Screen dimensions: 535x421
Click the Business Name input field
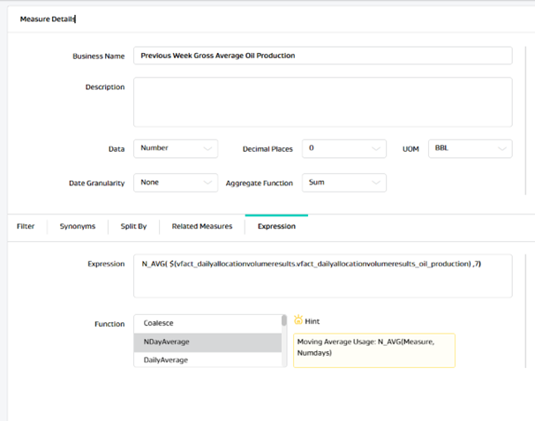322,56
